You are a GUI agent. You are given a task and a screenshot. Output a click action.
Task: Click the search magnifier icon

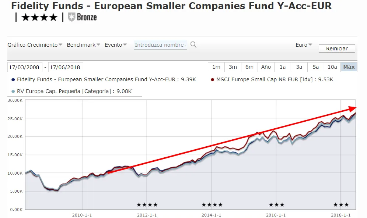(193, 45)
